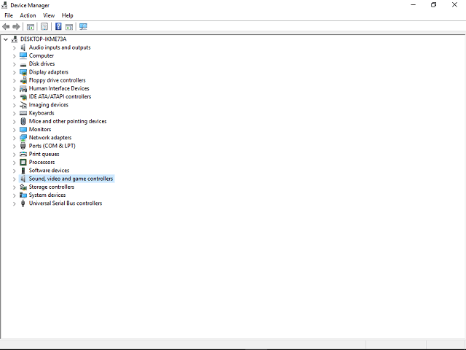Image resolution: width=466 pixels, height=350 pixels.
Task: Expand the Network adapters chevron
Action: (x=14, y=138)
